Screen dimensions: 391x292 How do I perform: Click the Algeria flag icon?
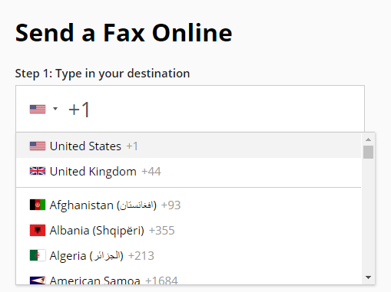click(x=38, y=255)
